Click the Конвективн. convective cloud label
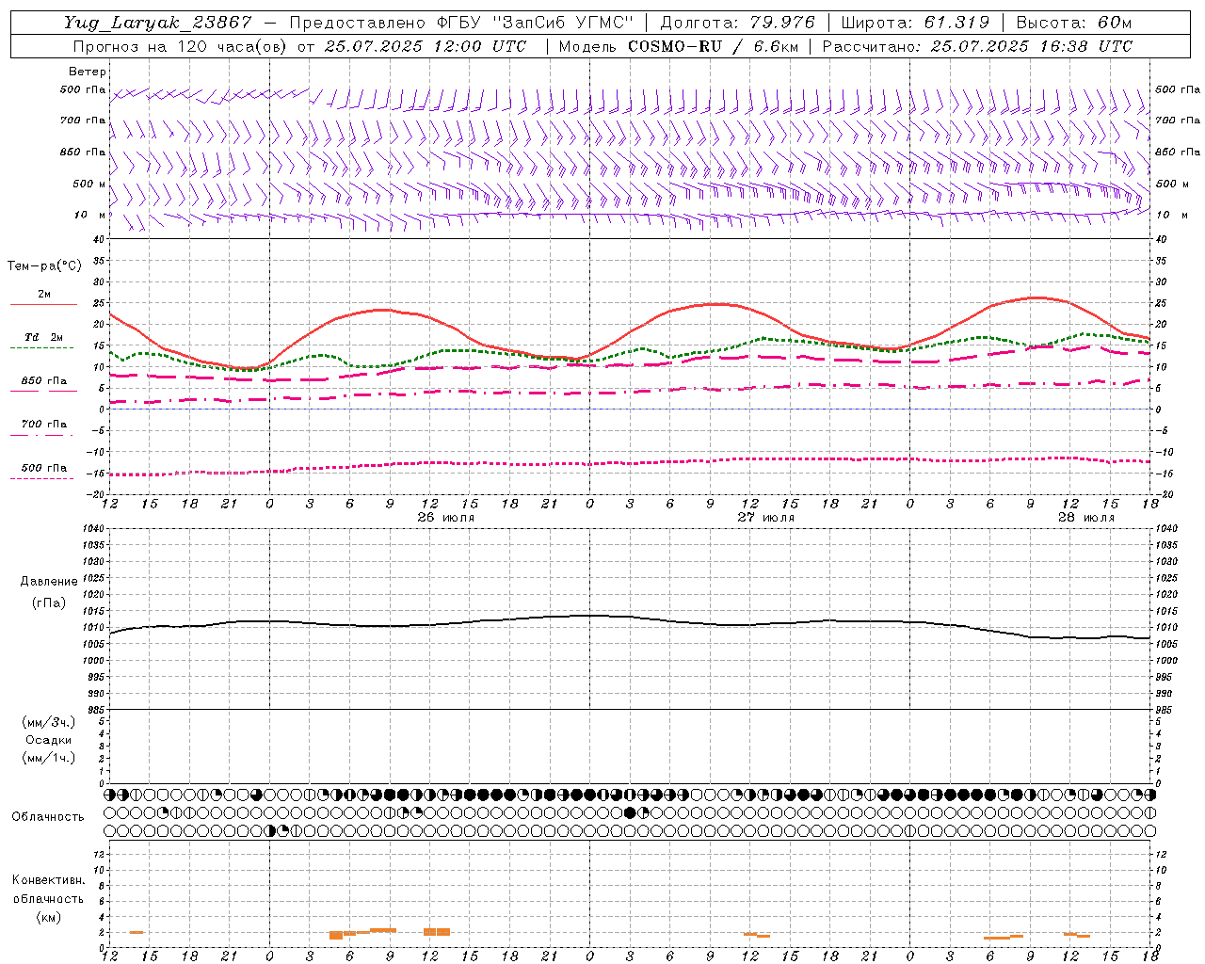 pyautogui.click(x=48, y=880)
